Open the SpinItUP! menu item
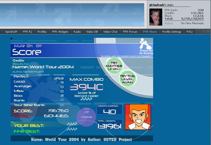211x145 pixels. point(11,32)
